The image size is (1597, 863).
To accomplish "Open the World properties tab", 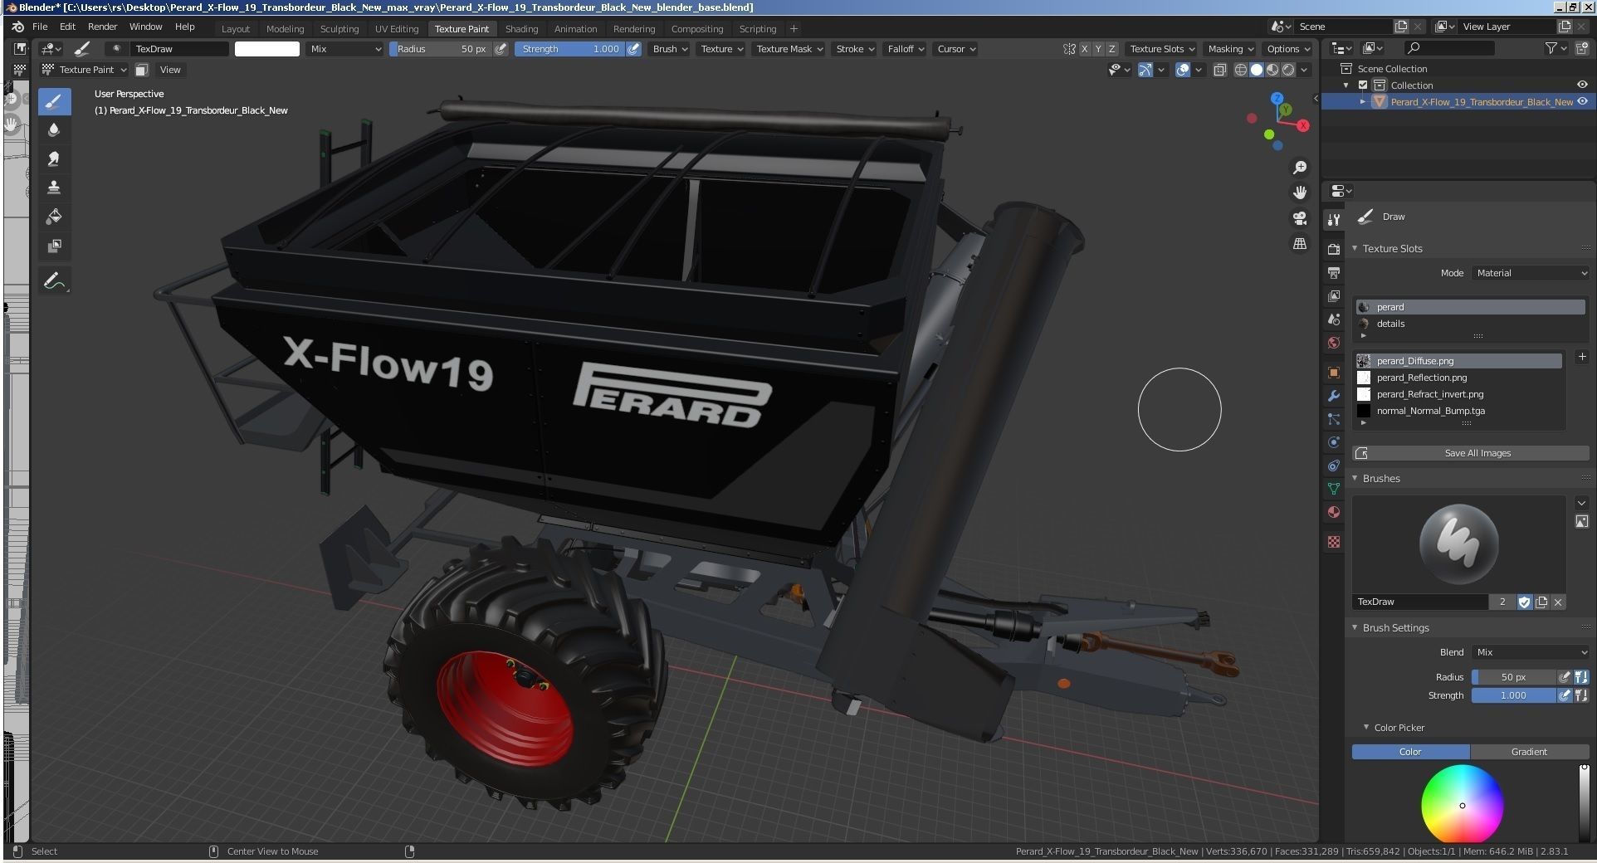I will (1333, 343).
